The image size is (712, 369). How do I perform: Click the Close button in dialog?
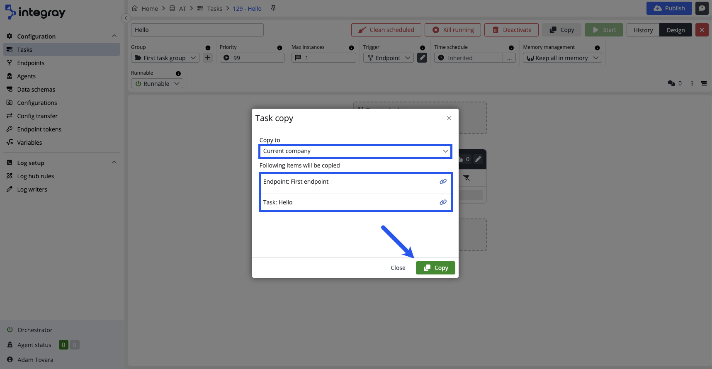tap(398, 268)
